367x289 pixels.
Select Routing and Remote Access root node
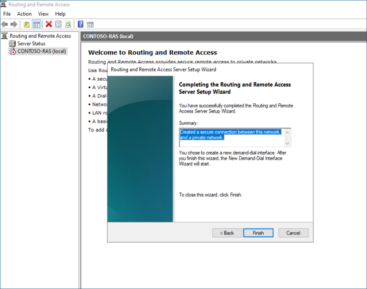[40, 36]
